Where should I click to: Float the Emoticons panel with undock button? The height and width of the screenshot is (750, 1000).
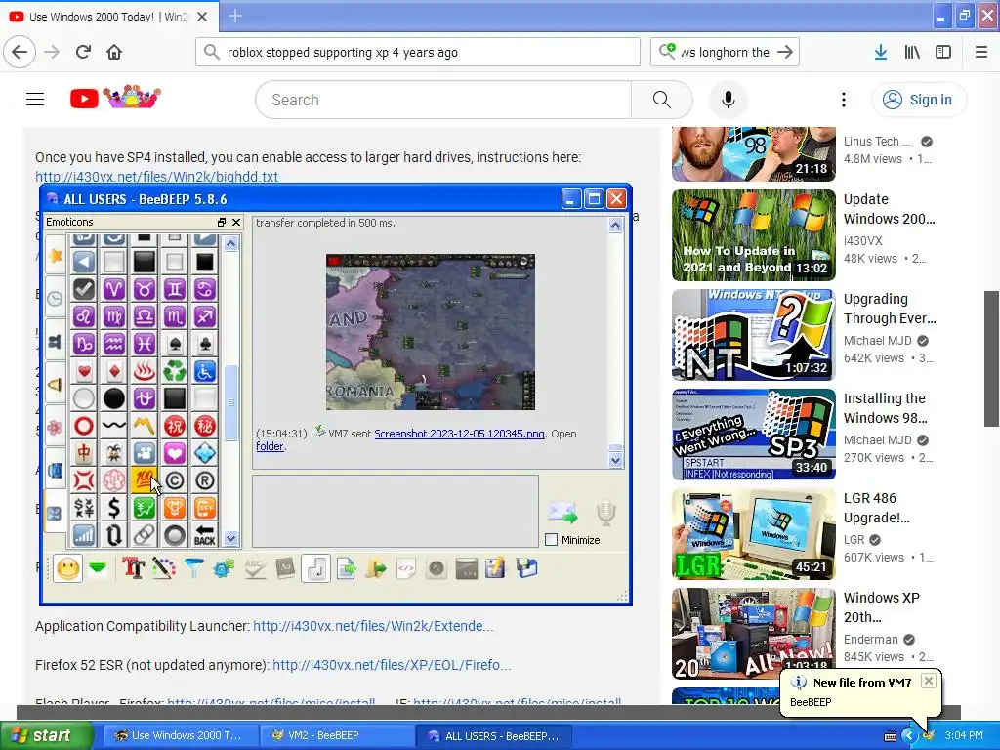click(x=222, y=222)
